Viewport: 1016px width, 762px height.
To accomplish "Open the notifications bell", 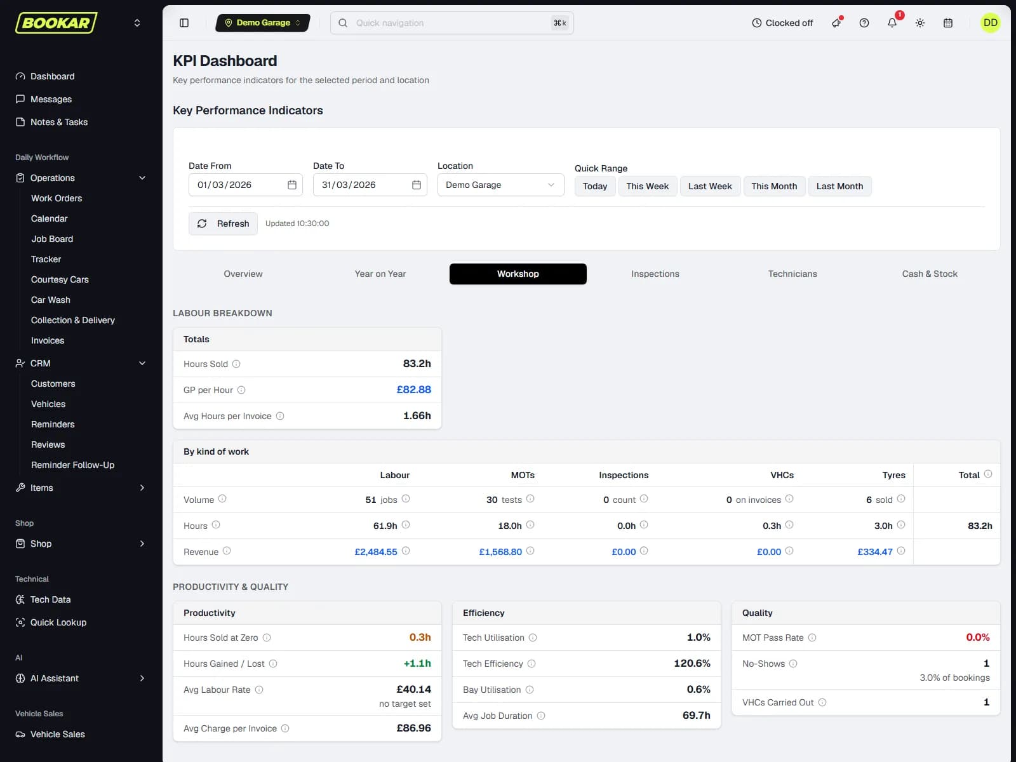I will [892, 23].
